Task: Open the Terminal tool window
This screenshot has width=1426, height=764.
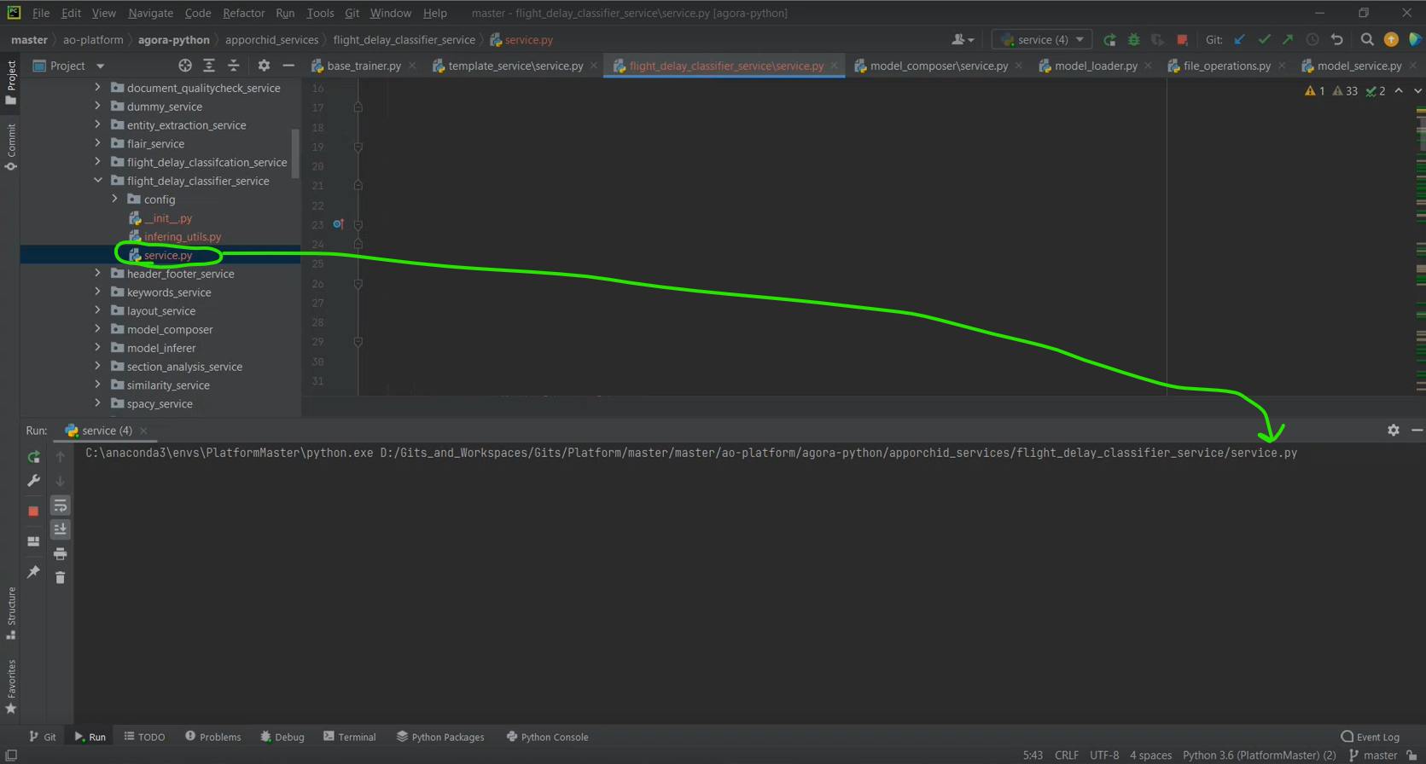Action: click(349, 737)
